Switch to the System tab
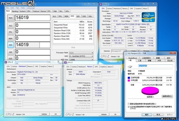Viewport: 179px width, 121px height. 23,11
